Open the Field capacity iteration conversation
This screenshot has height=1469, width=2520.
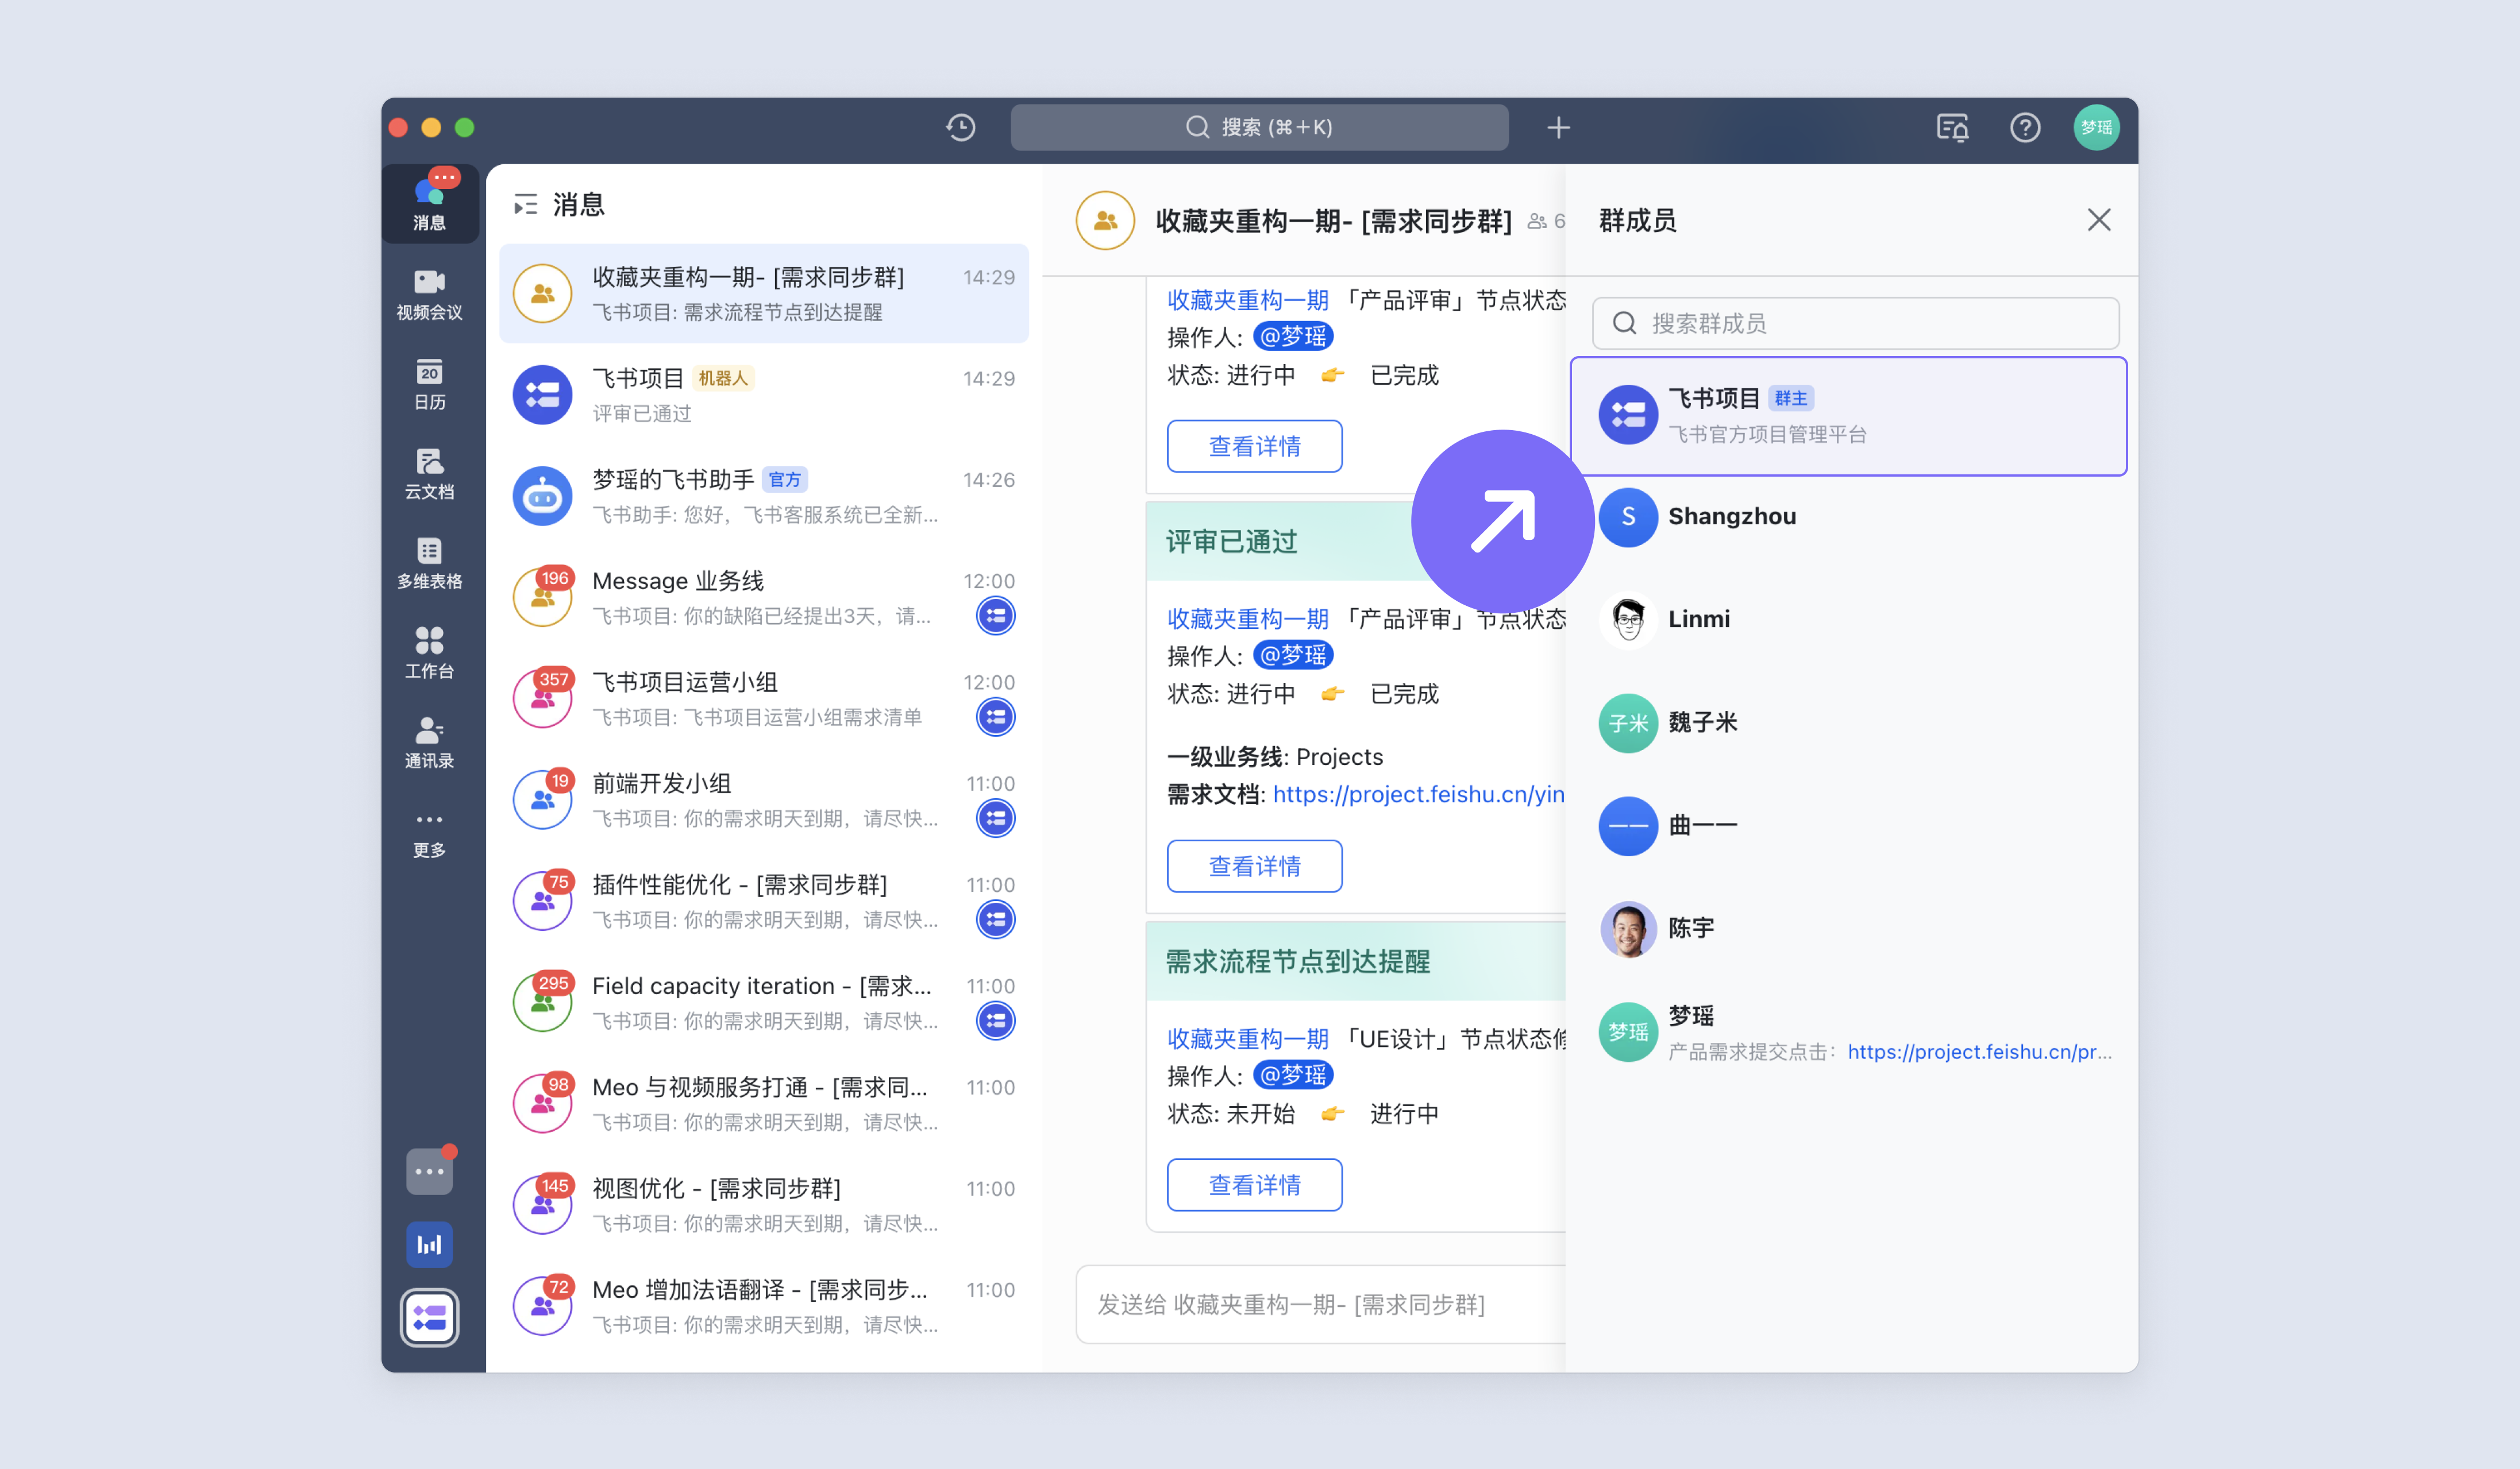(764, 1002)
